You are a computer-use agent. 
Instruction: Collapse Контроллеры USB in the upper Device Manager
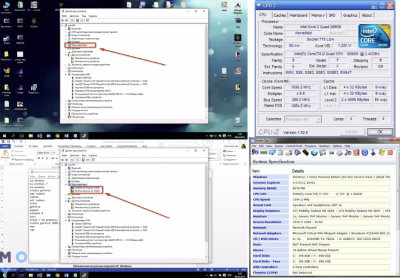coord(66,74)
